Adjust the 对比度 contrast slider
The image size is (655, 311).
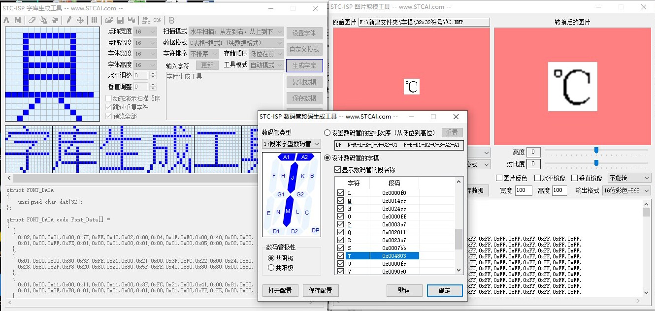tap(596, 163)
